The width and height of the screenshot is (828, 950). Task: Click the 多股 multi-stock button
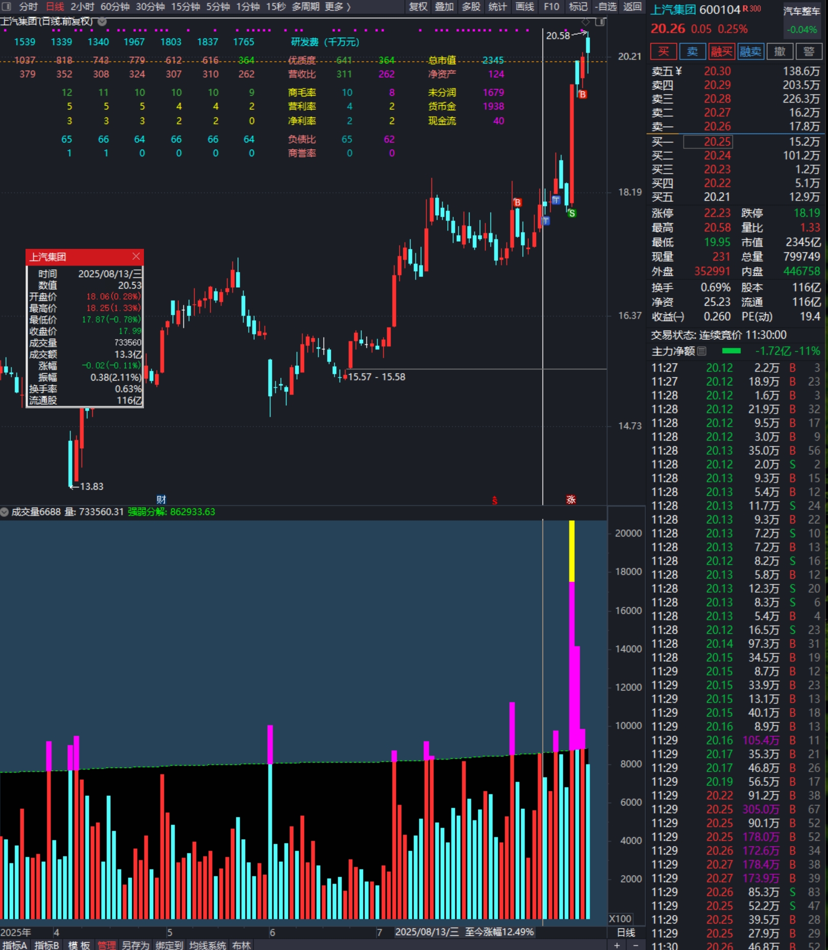point(471,7)
